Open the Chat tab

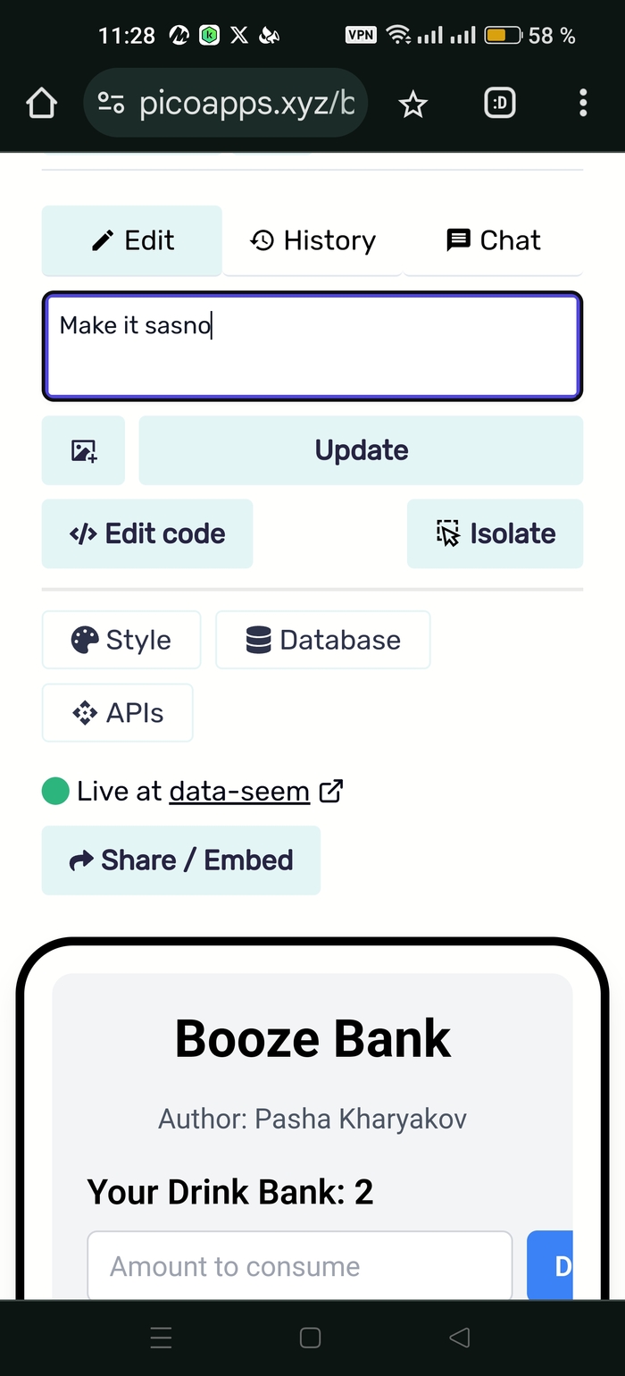tap(493, 240)
